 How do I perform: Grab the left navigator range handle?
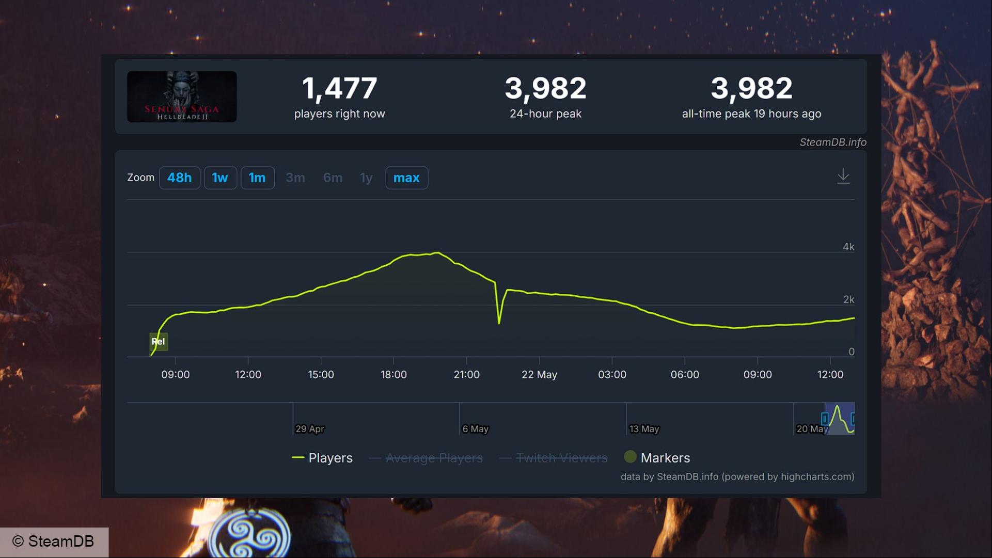click(825, 419)
